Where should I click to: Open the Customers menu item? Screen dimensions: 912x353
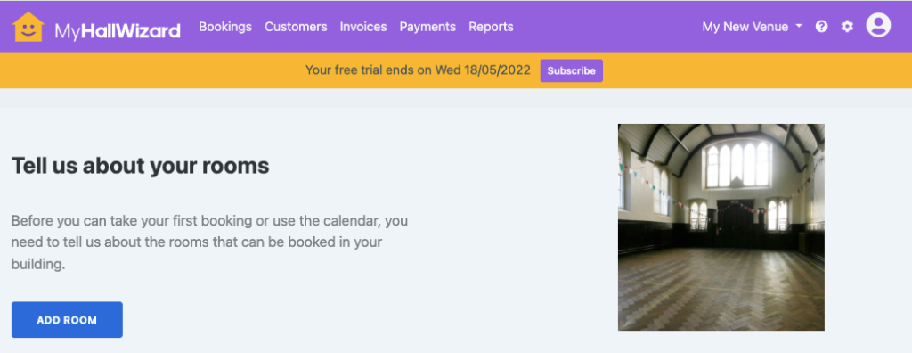pyautogui.click(x=296, y=26)
